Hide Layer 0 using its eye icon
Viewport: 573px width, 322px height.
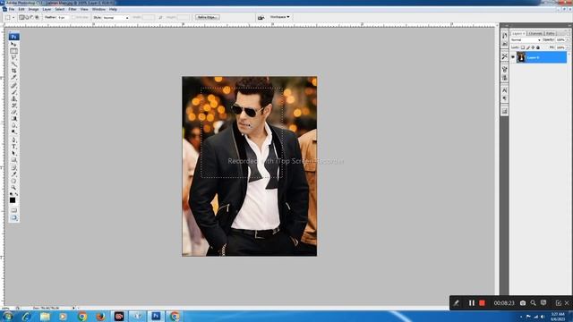513,57
